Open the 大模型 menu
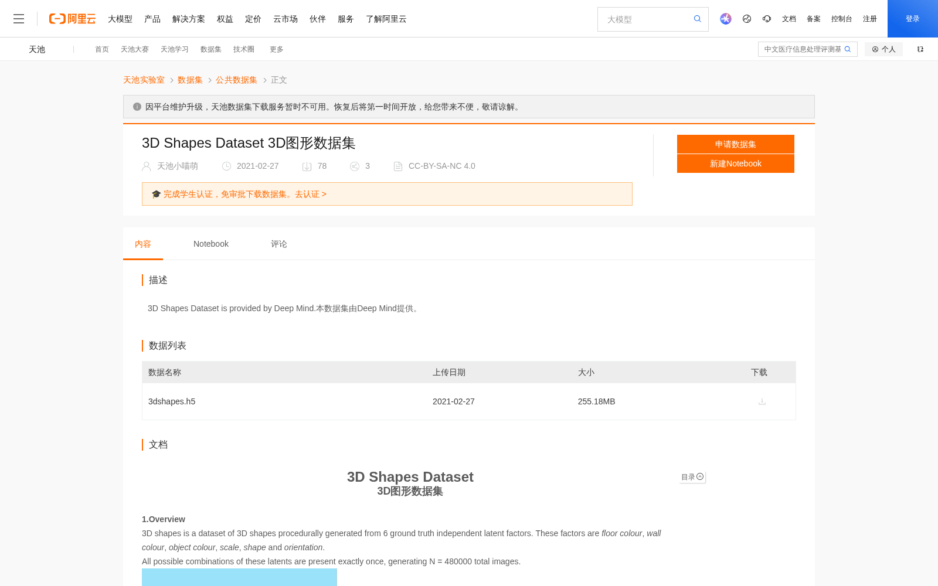938x586 pixels. click(x=120, y=19)
